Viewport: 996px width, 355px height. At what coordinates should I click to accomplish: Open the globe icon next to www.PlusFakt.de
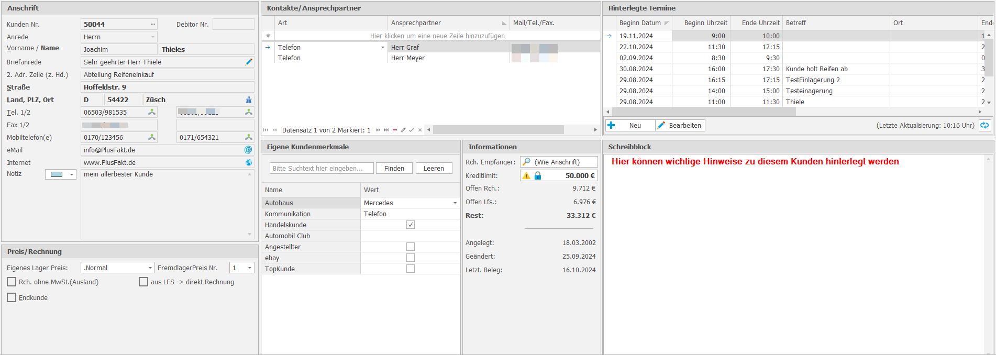click(x=249, y=162)
